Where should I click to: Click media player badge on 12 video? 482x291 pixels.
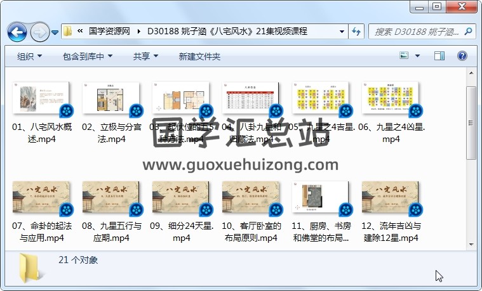(x=415, y=210)
